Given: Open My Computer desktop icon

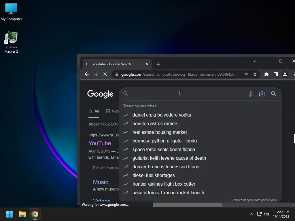Looking at the screenshot, I should [11, 12].
